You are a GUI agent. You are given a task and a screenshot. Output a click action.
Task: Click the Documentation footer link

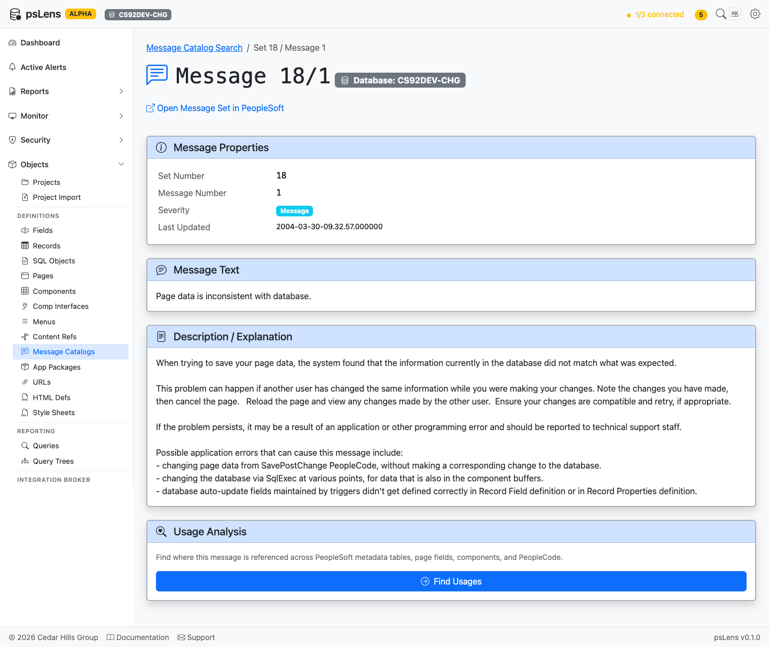coord(138,637)
